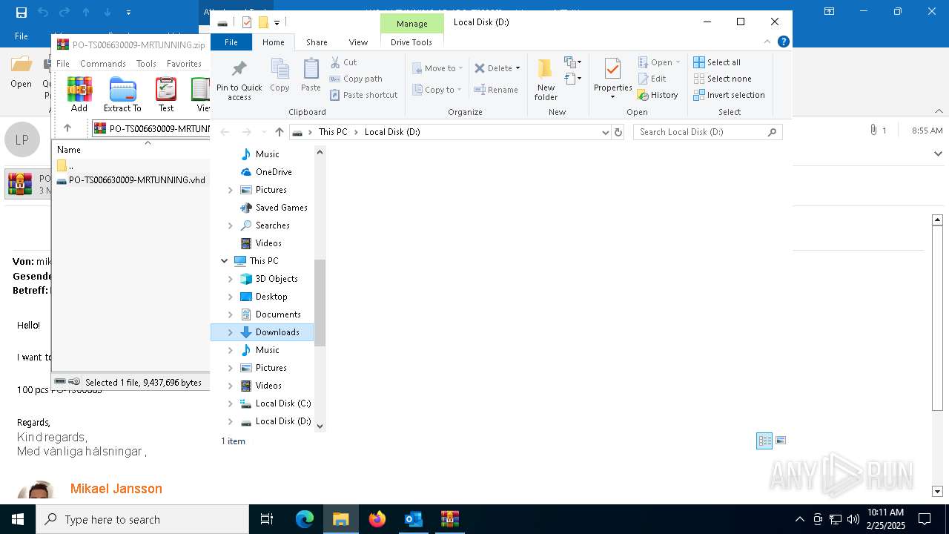The image size is (949, 534).
Task: Click History in Open group
Action: click(658, 95)
